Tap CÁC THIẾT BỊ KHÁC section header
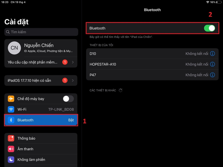Screen dimensions: 223x167 pyautogui.click(x=103, y=90)
